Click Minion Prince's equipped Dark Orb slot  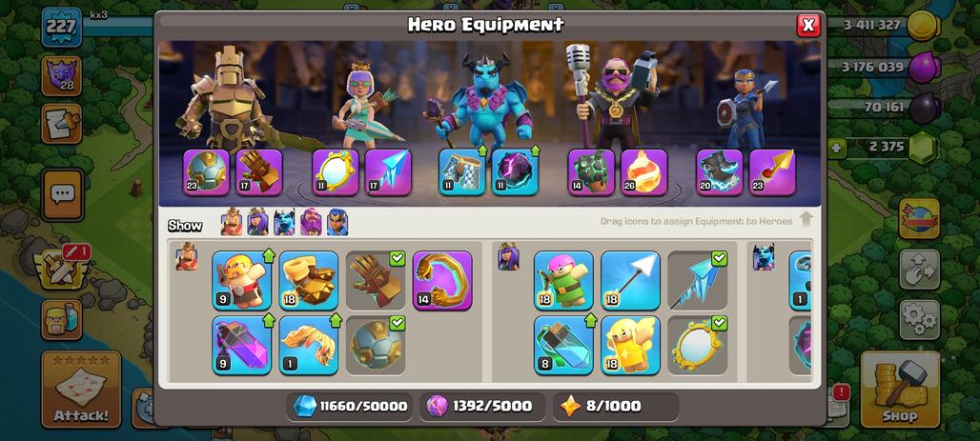[515, 171]
